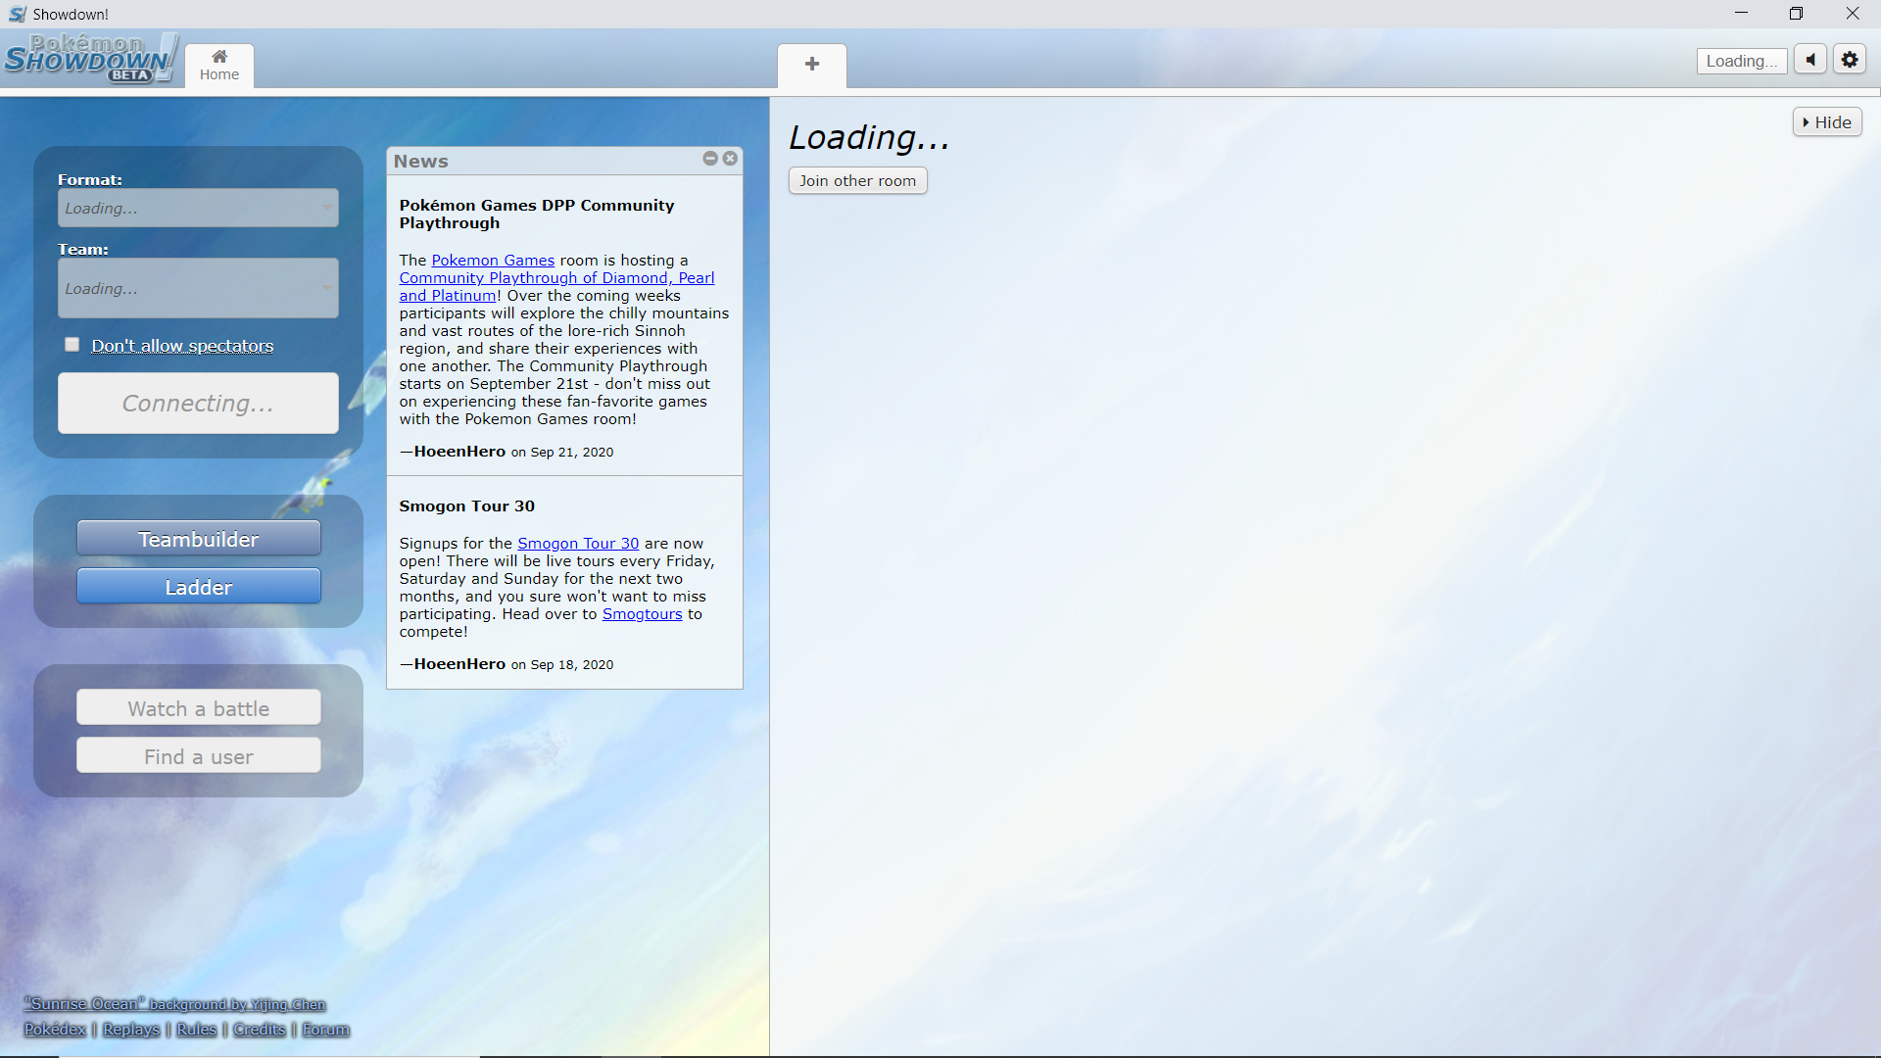The height and width of the screenshot is (1058, 1881).
Task: Click the Pokémon Showdown logo
Action: (90, 59)
